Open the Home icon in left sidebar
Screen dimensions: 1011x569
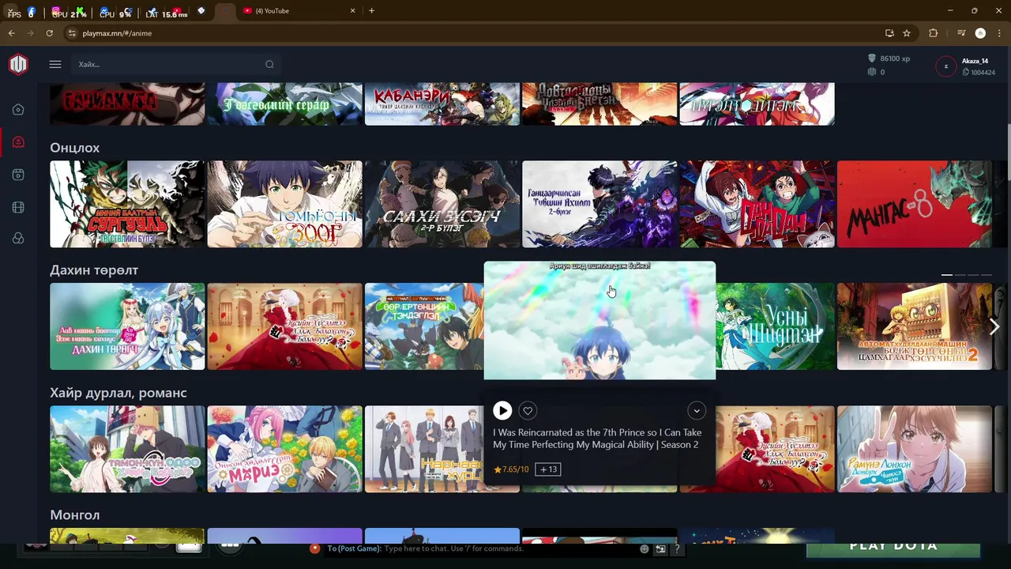point(18,110)
